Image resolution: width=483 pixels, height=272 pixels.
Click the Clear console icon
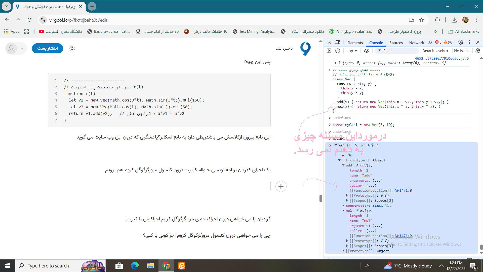338,51
